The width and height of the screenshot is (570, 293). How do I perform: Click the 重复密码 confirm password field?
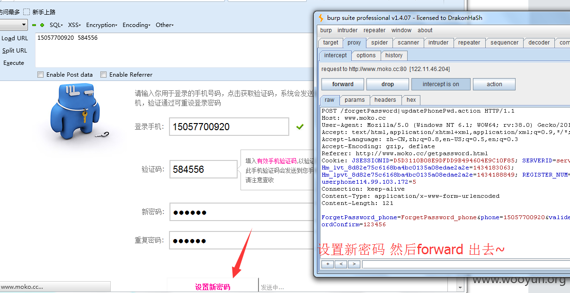(x=242, y=240)
